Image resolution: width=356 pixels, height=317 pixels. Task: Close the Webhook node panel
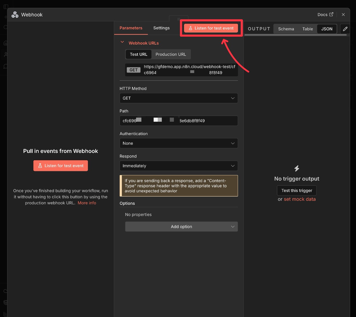tap(343, 14)
